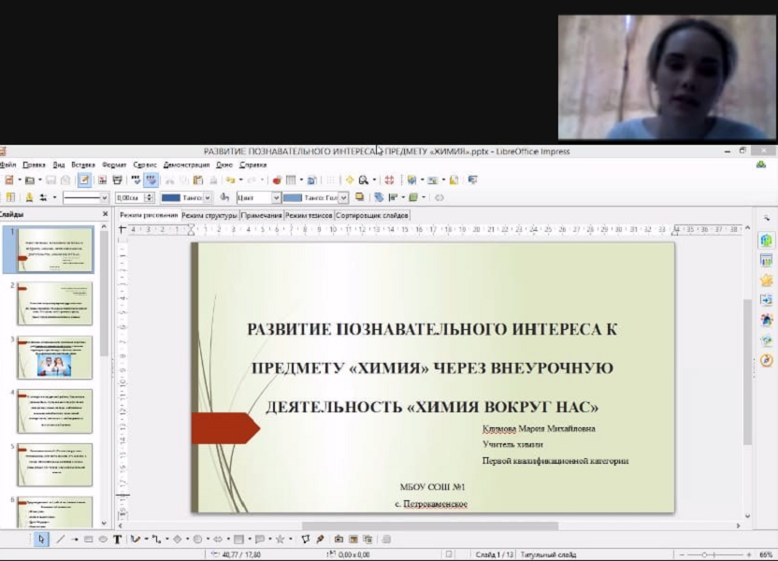Switch to the 'Режим структуры' tab

click(x=209, y=215)
